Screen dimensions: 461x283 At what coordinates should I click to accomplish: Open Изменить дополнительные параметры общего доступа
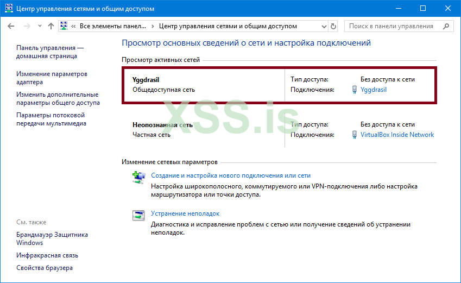[x=58, y=98]
